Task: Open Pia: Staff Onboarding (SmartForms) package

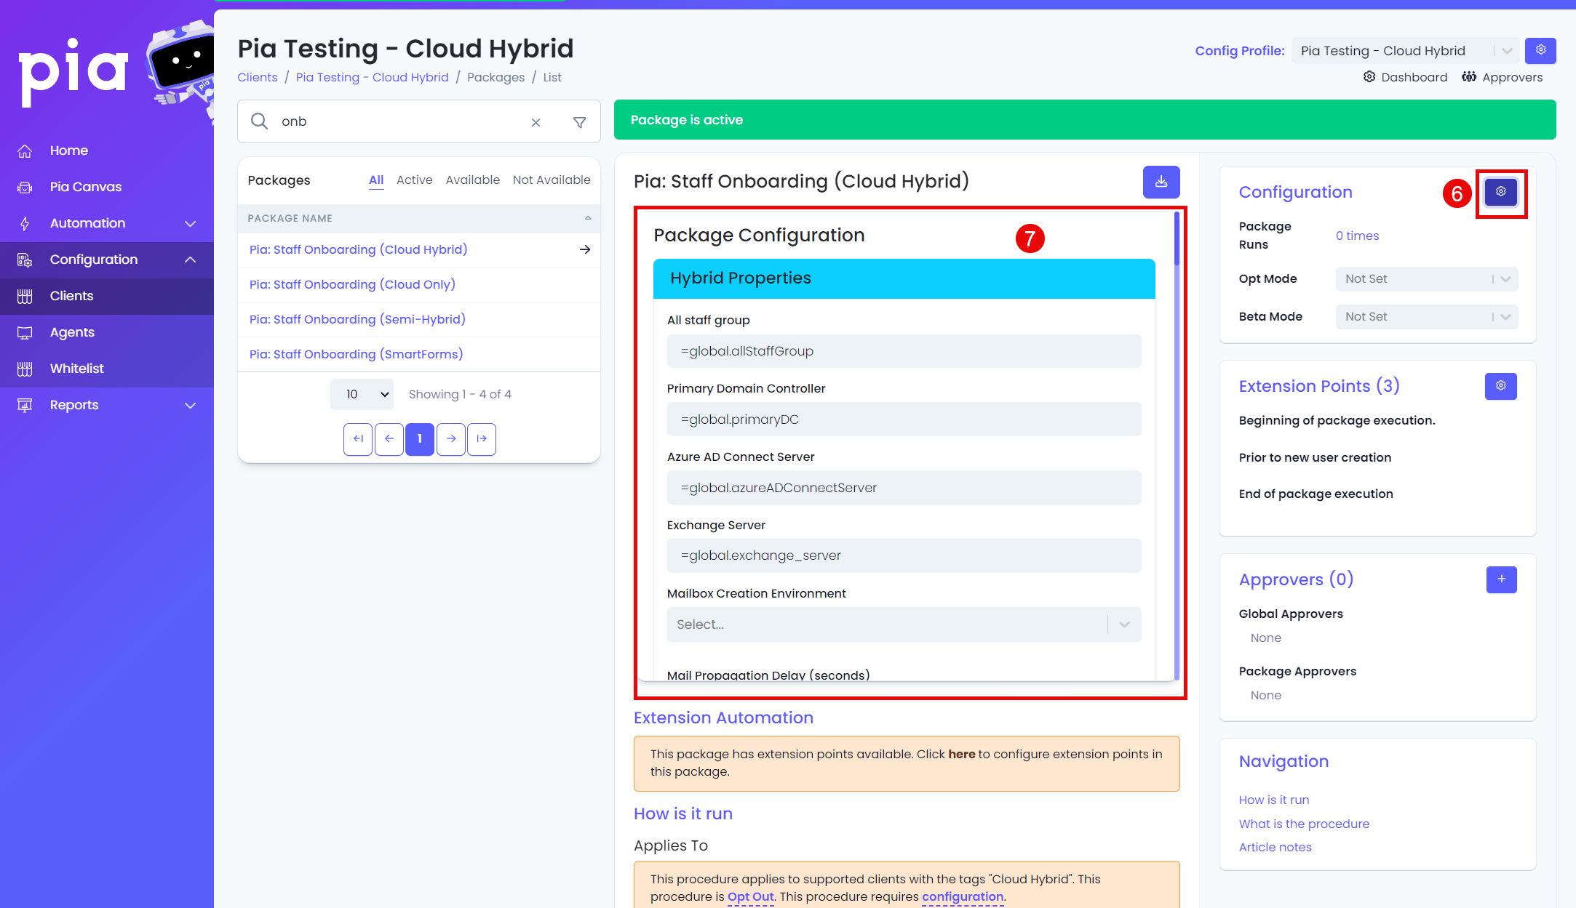Action: (x=356, y=354)
